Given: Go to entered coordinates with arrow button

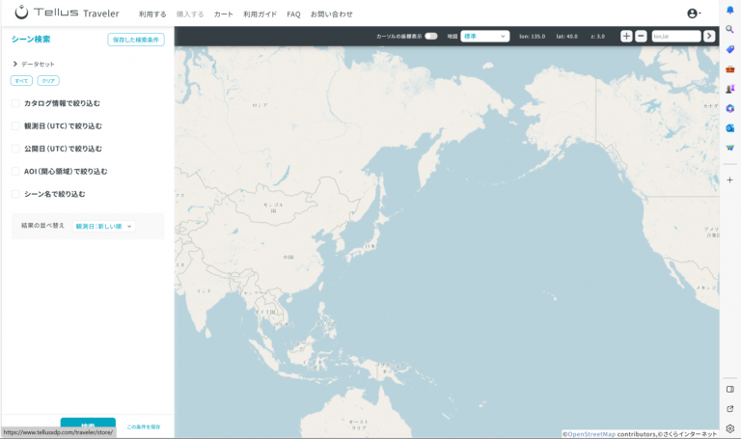Looking at the screenshot, I should pos(709,36).
